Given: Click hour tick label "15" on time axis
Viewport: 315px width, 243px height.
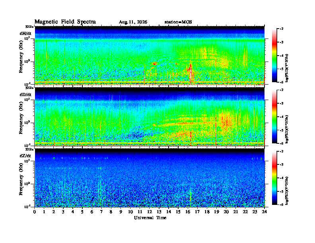Looking at the screenshot, I should coord(178,212).
